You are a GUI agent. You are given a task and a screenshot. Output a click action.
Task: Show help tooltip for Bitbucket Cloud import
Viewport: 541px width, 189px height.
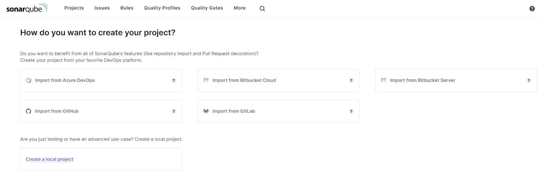[x=351, y=80]
